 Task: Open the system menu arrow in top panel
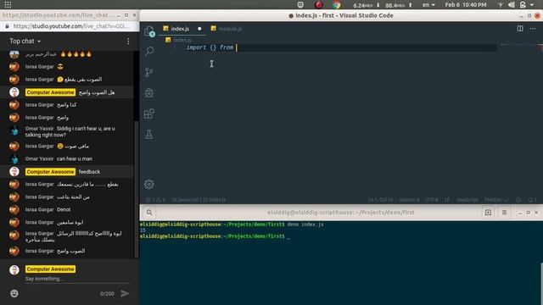[x=532, y=5]
